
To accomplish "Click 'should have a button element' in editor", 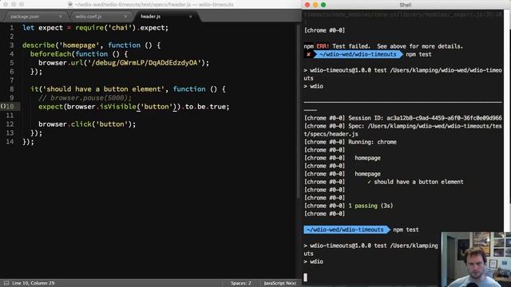I will coord(104,89).
